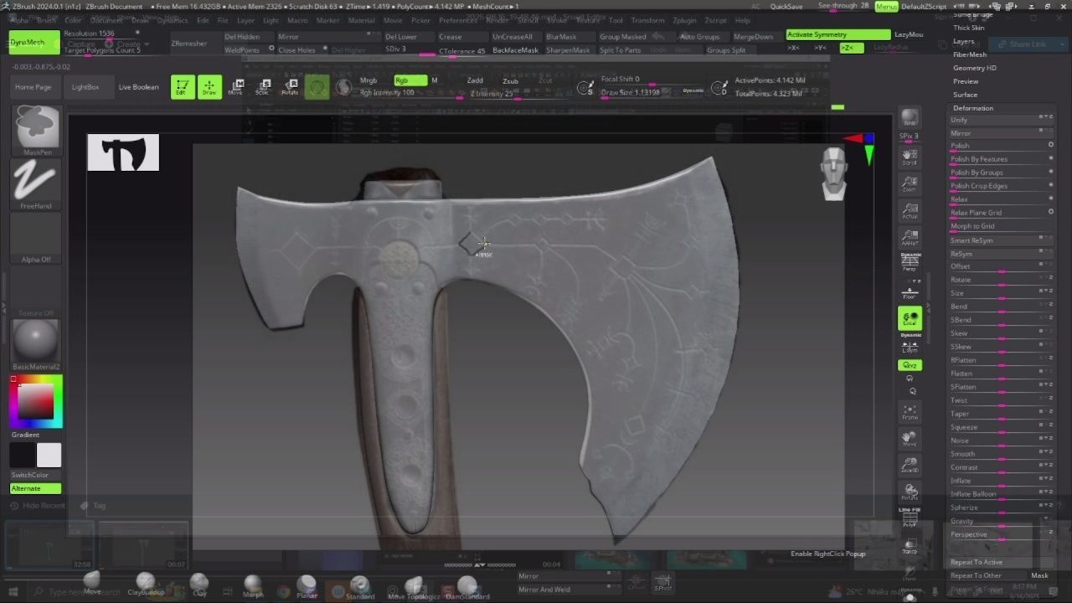Click the QuickSave button

click(786, 7)
